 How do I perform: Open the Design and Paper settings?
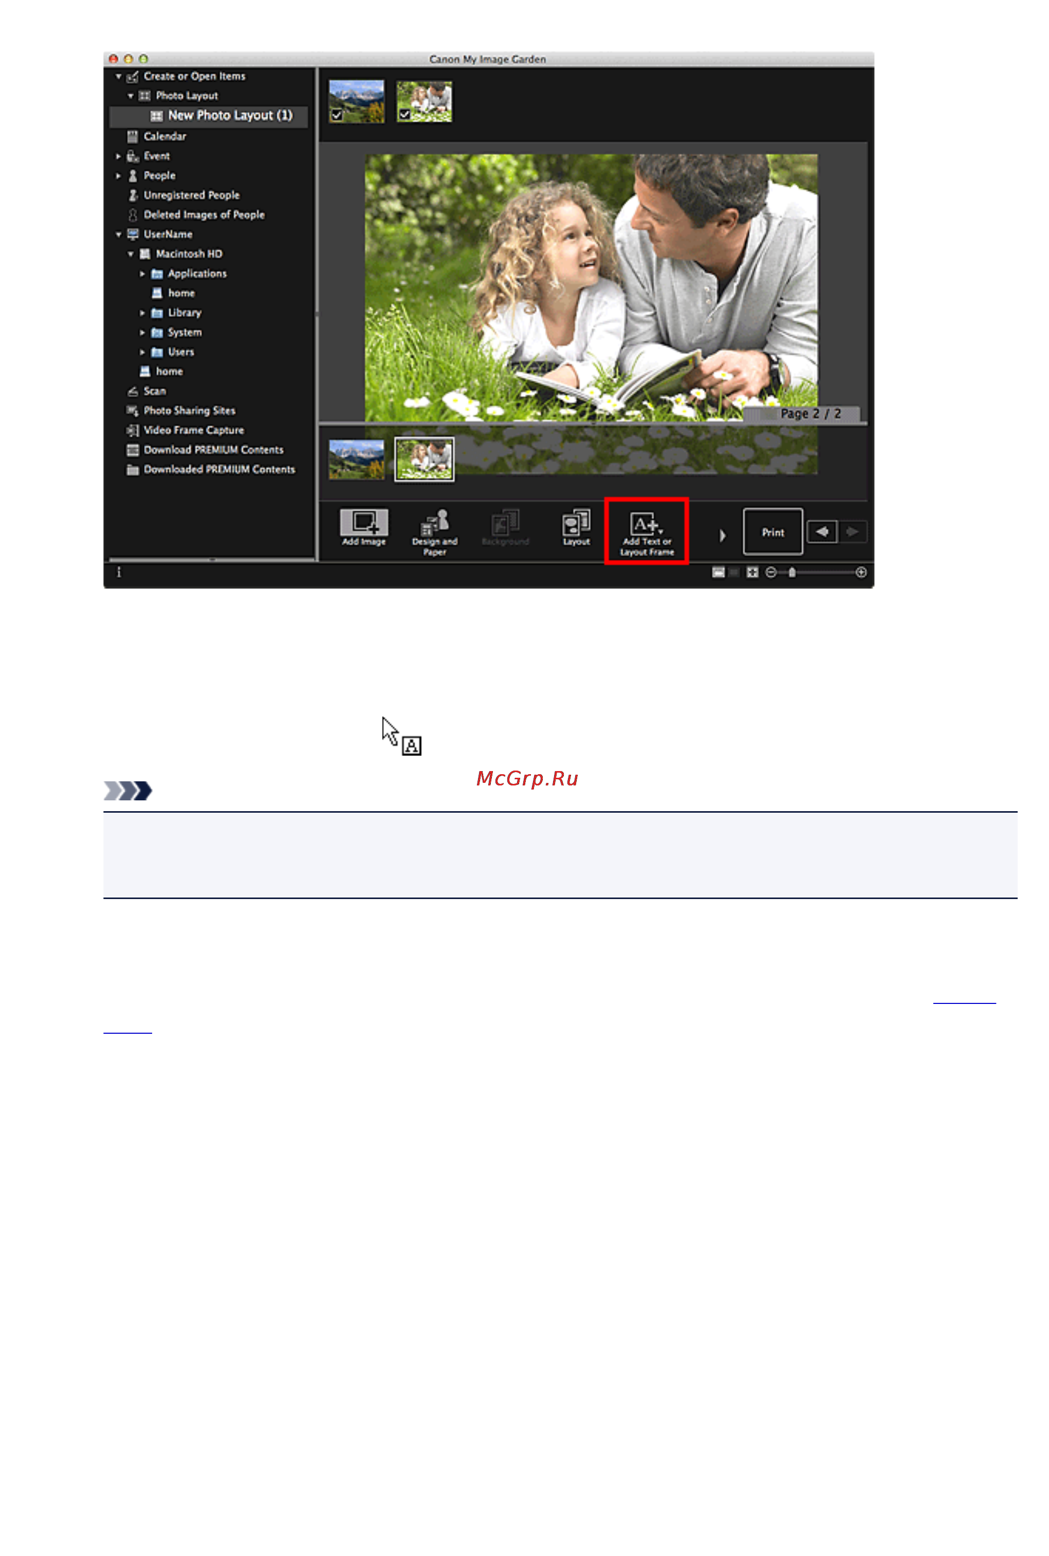coord(434,533)
